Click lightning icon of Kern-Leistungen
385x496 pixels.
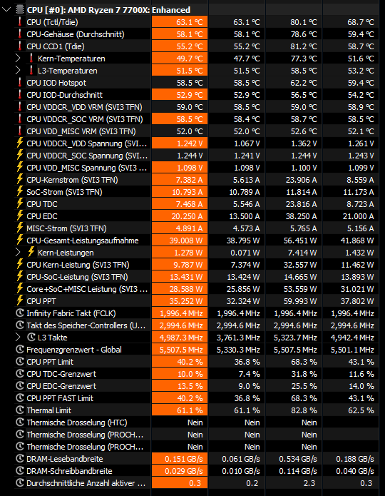point(31,253)
